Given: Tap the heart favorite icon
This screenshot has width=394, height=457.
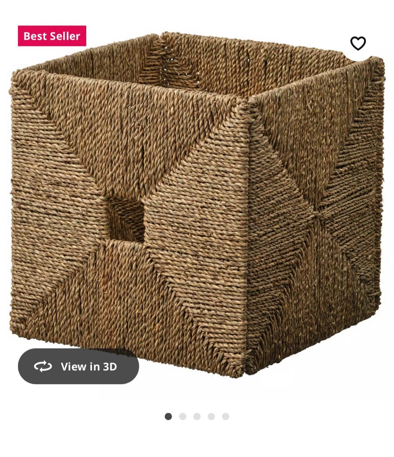Looking at the screenshot, I should click(358, 43).
